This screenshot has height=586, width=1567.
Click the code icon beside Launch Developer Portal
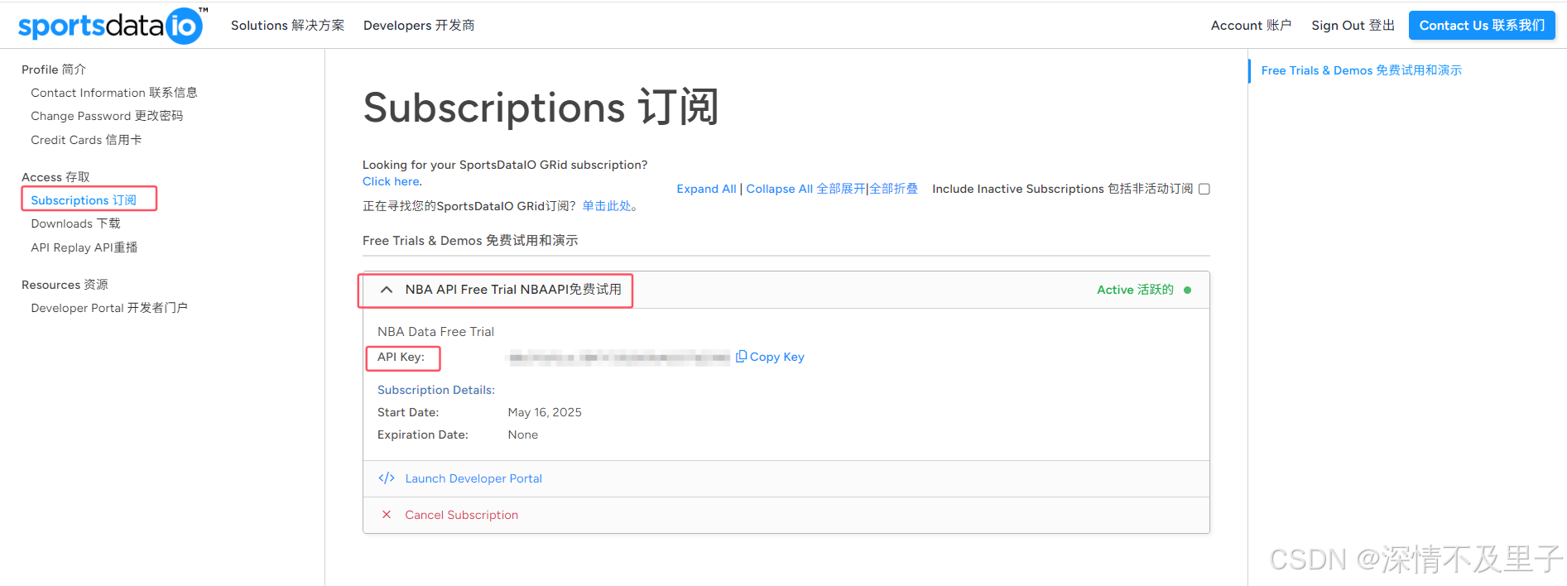tap(387, 478)
